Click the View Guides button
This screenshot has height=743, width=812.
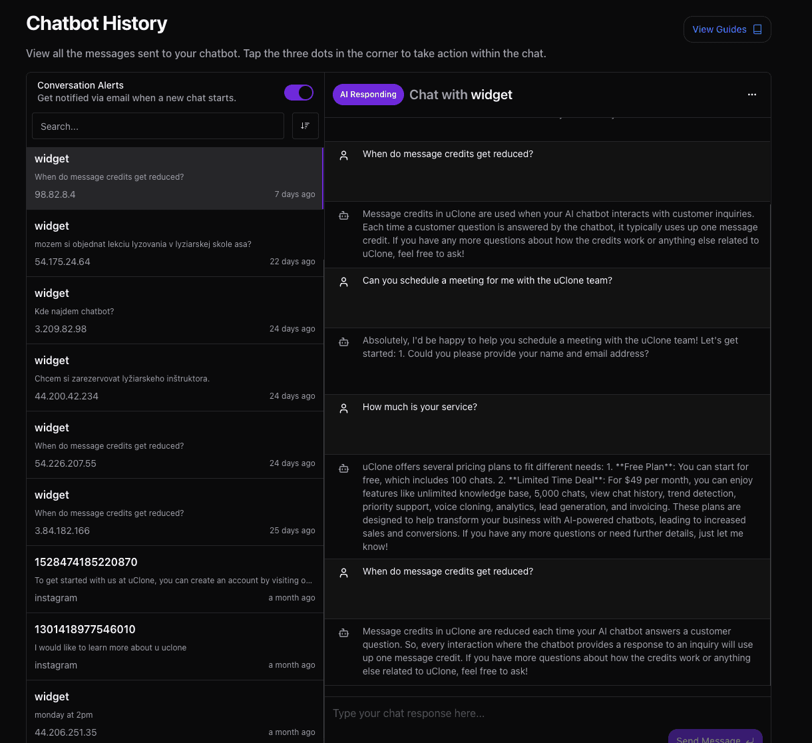727,29
